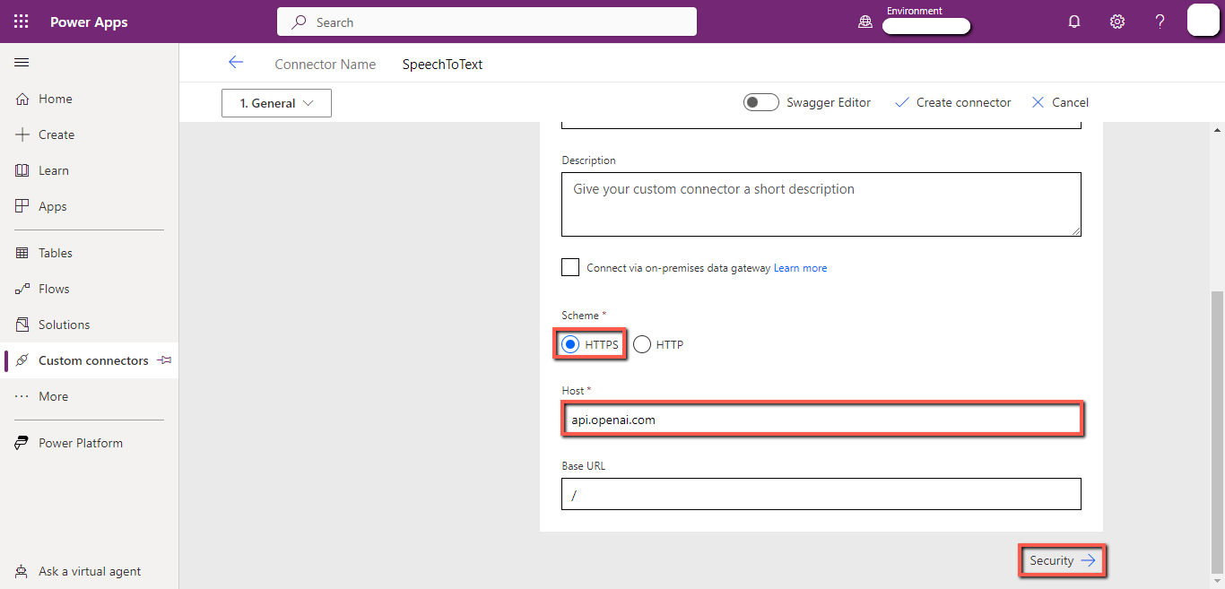Viewport: 1225px width, 589px height.
Task: Click the Apps grid icon
Action: [22, 206]
